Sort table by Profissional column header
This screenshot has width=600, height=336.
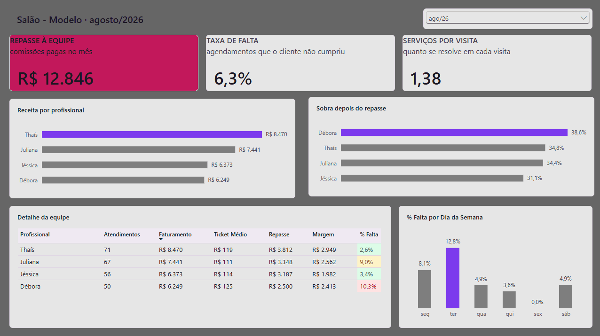35,234
